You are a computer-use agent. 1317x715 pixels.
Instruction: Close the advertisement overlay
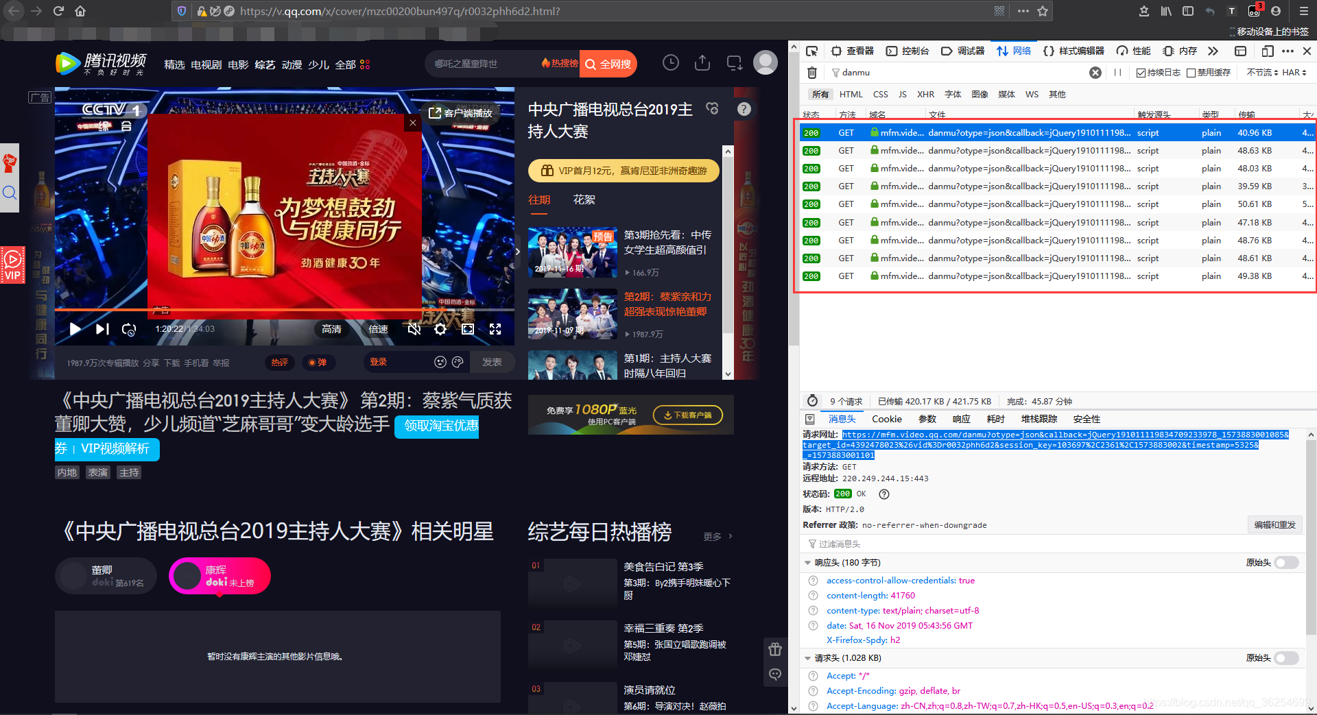click(412, 123)
